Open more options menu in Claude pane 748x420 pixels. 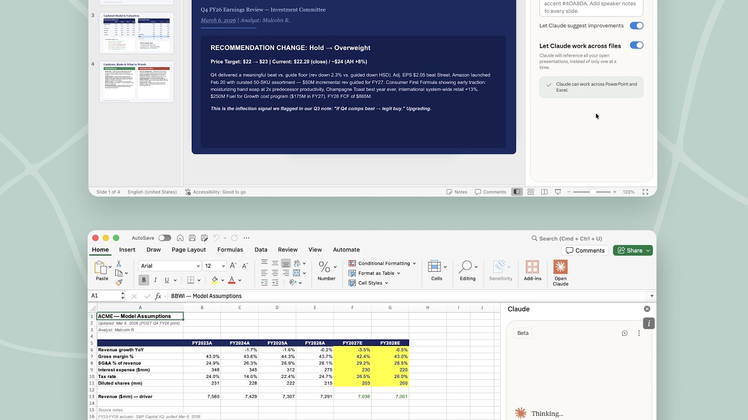(x=639, y=333)
